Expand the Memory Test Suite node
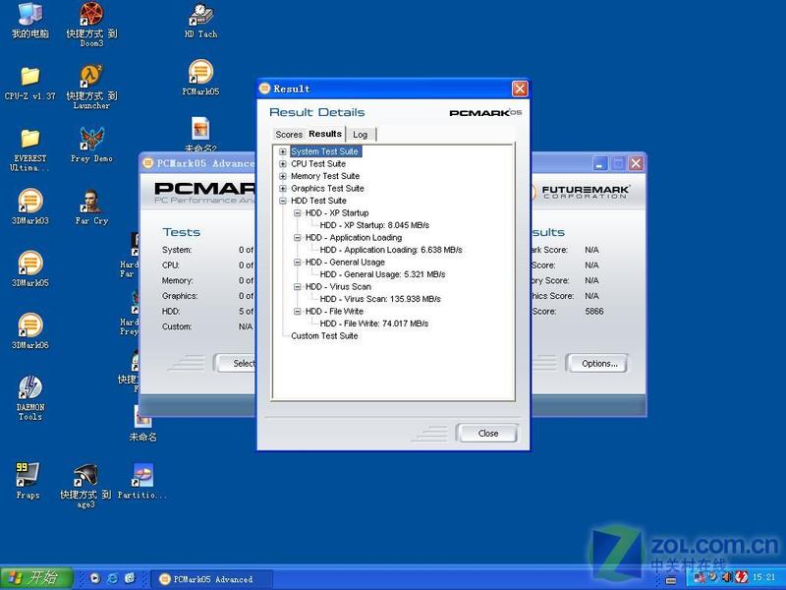Viewport: 786px width, 590px height. pyautogui.click(x=283, y=176)
